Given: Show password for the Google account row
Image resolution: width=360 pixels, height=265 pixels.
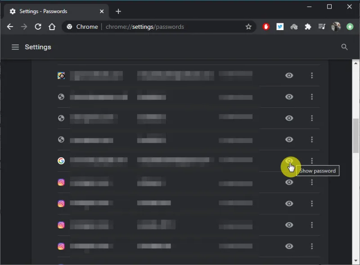Looking at the screenshot, I should pos(289,161).
